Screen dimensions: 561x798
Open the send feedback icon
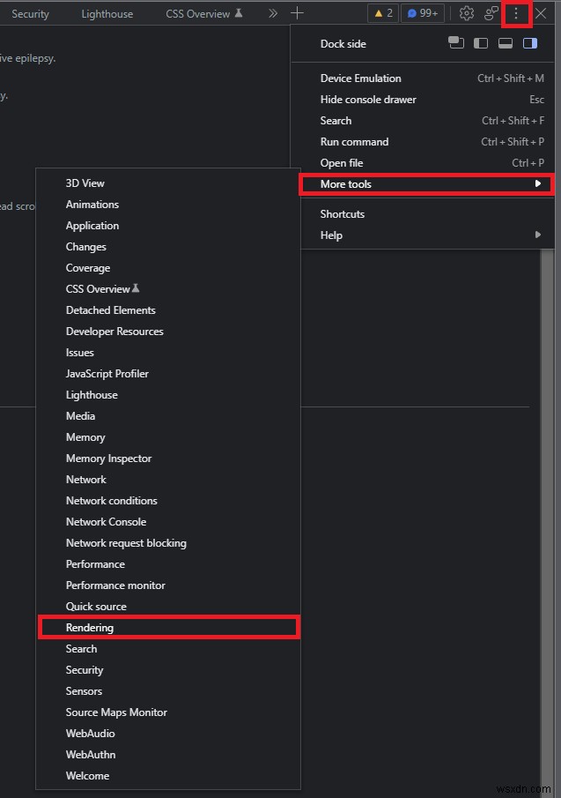pos(491,13)
